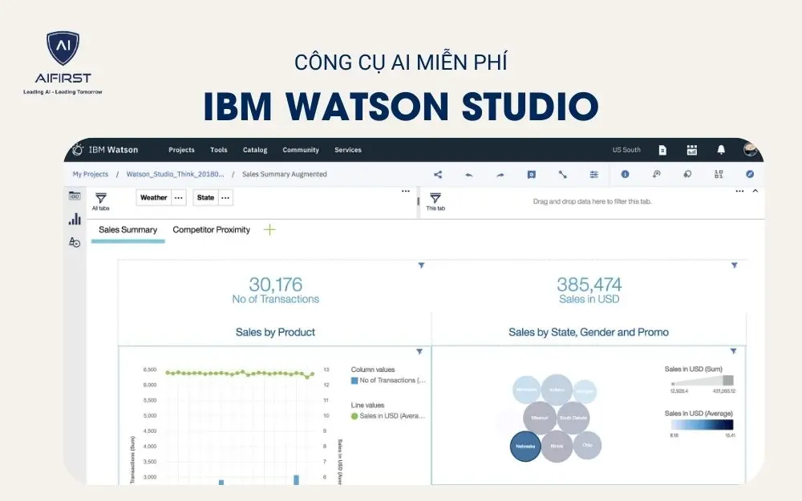
Task: Open the bar chart visualizations sidebar icon
Action: 75,219
